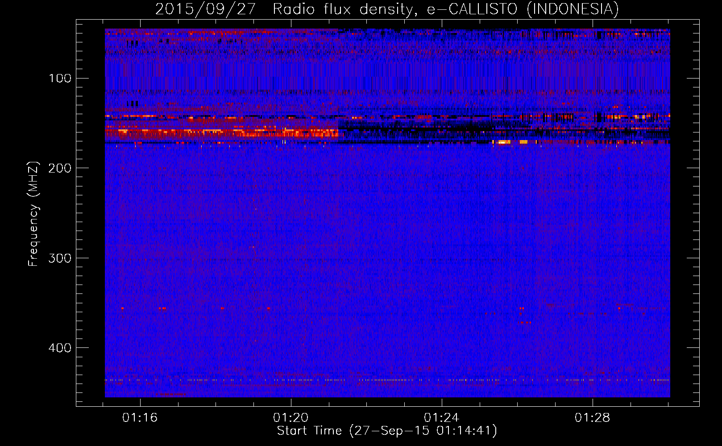Click the date '2015/09/27' in the title
This screenshot has height=446, width=722.
(x=205, y=9)
